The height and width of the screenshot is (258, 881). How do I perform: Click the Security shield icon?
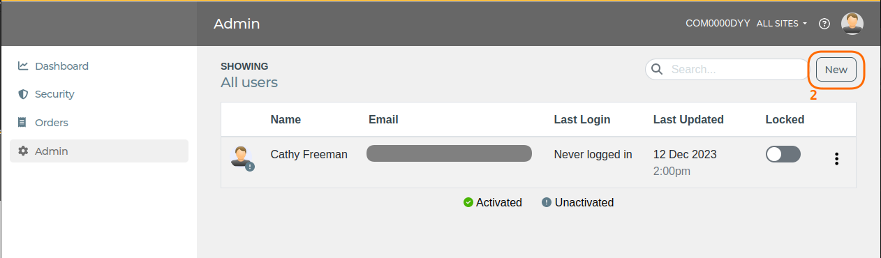23,94
